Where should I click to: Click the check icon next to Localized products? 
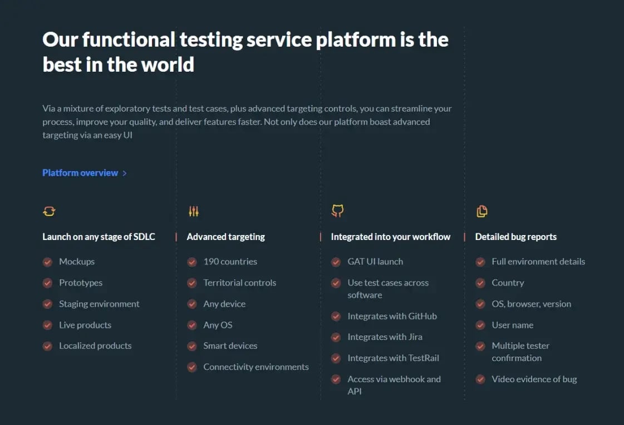48,346
